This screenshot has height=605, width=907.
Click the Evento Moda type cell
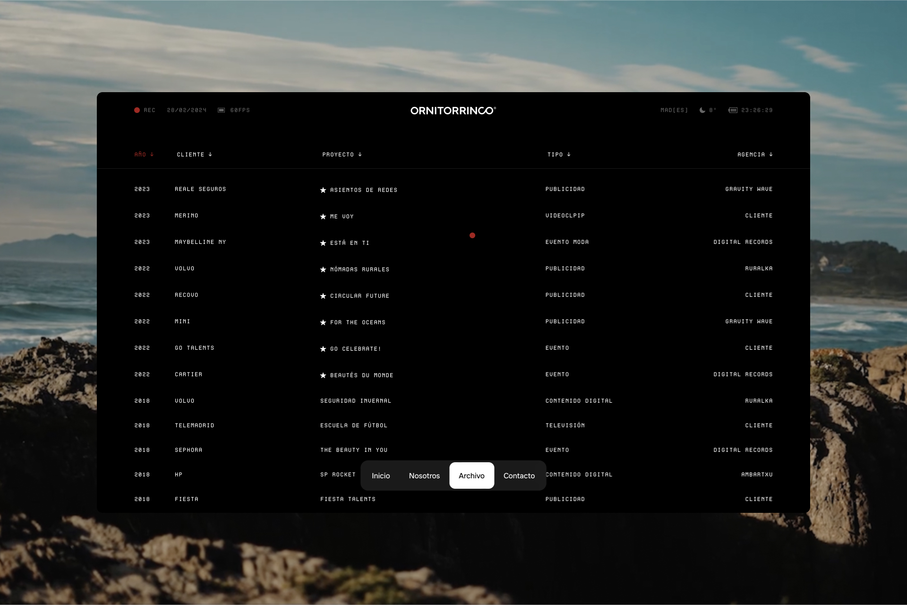(567, 242)
